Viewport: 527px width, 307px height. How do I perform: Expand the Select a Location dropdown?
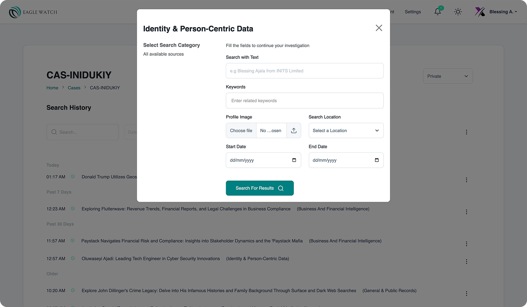pyautogui.click(x=346, y=131)
